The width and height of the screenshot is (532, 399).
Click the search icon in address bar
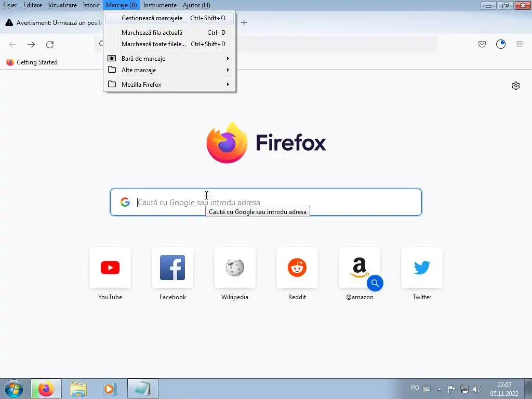[x=101, y=44]
